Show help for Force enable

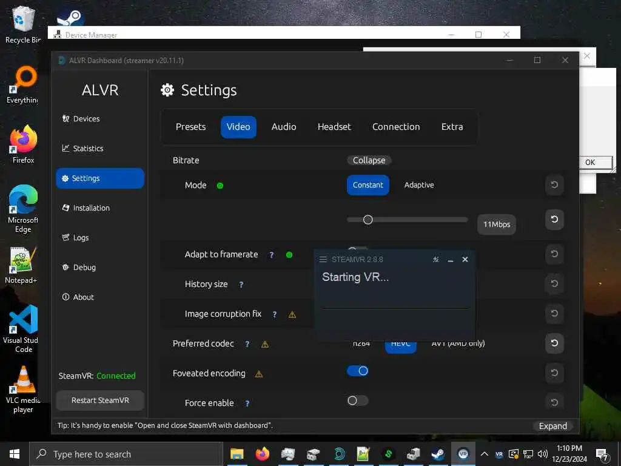(247, 404)
